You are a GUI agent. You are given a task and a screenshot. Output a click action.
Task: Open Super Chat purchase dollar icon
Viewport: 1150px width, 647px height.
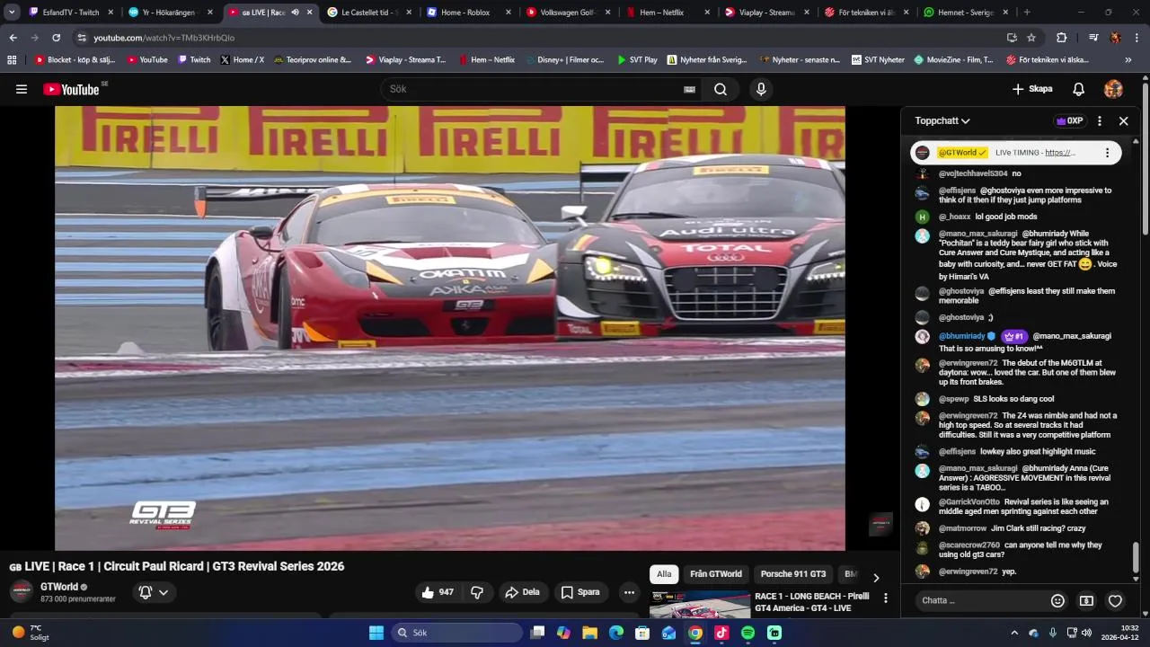pos(1086,600)
